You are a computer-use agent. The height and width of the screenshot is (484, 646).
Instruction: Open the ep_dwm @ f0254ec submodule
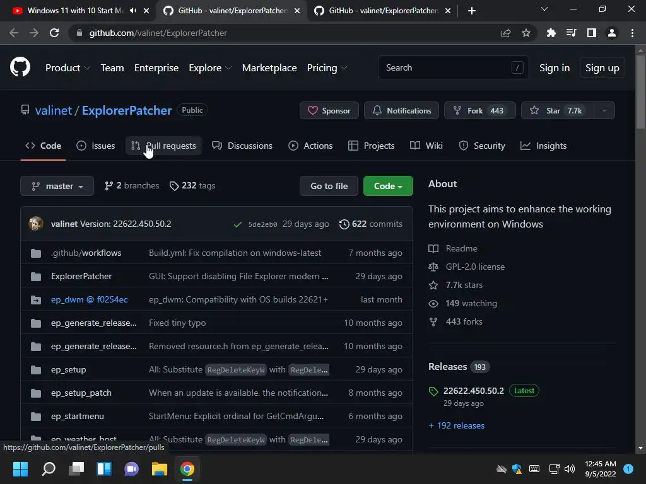(x=90, y=299)
